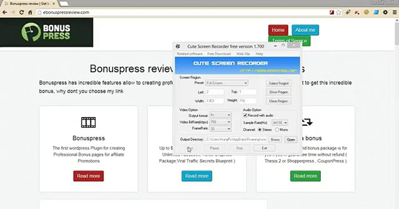The image size is (399, 209).
Task: Click the Select Region button
Action: pyautogui.click(x=279, y=83)
